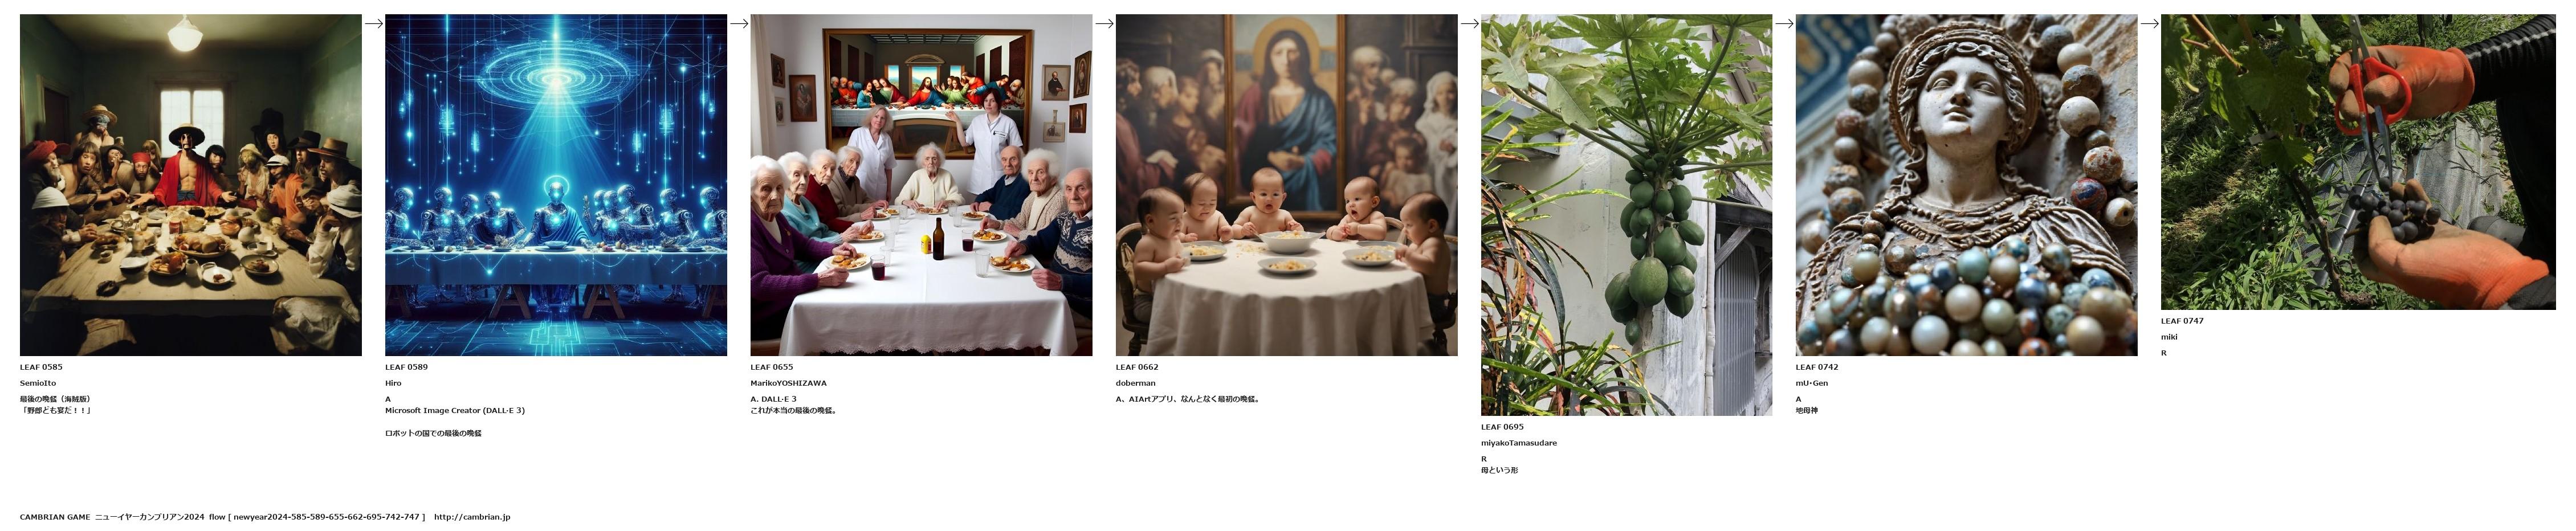2576x531 pixels.
Task: Open the grape harvesting photo with red scissors
Action: click(x=2358, y=162)
